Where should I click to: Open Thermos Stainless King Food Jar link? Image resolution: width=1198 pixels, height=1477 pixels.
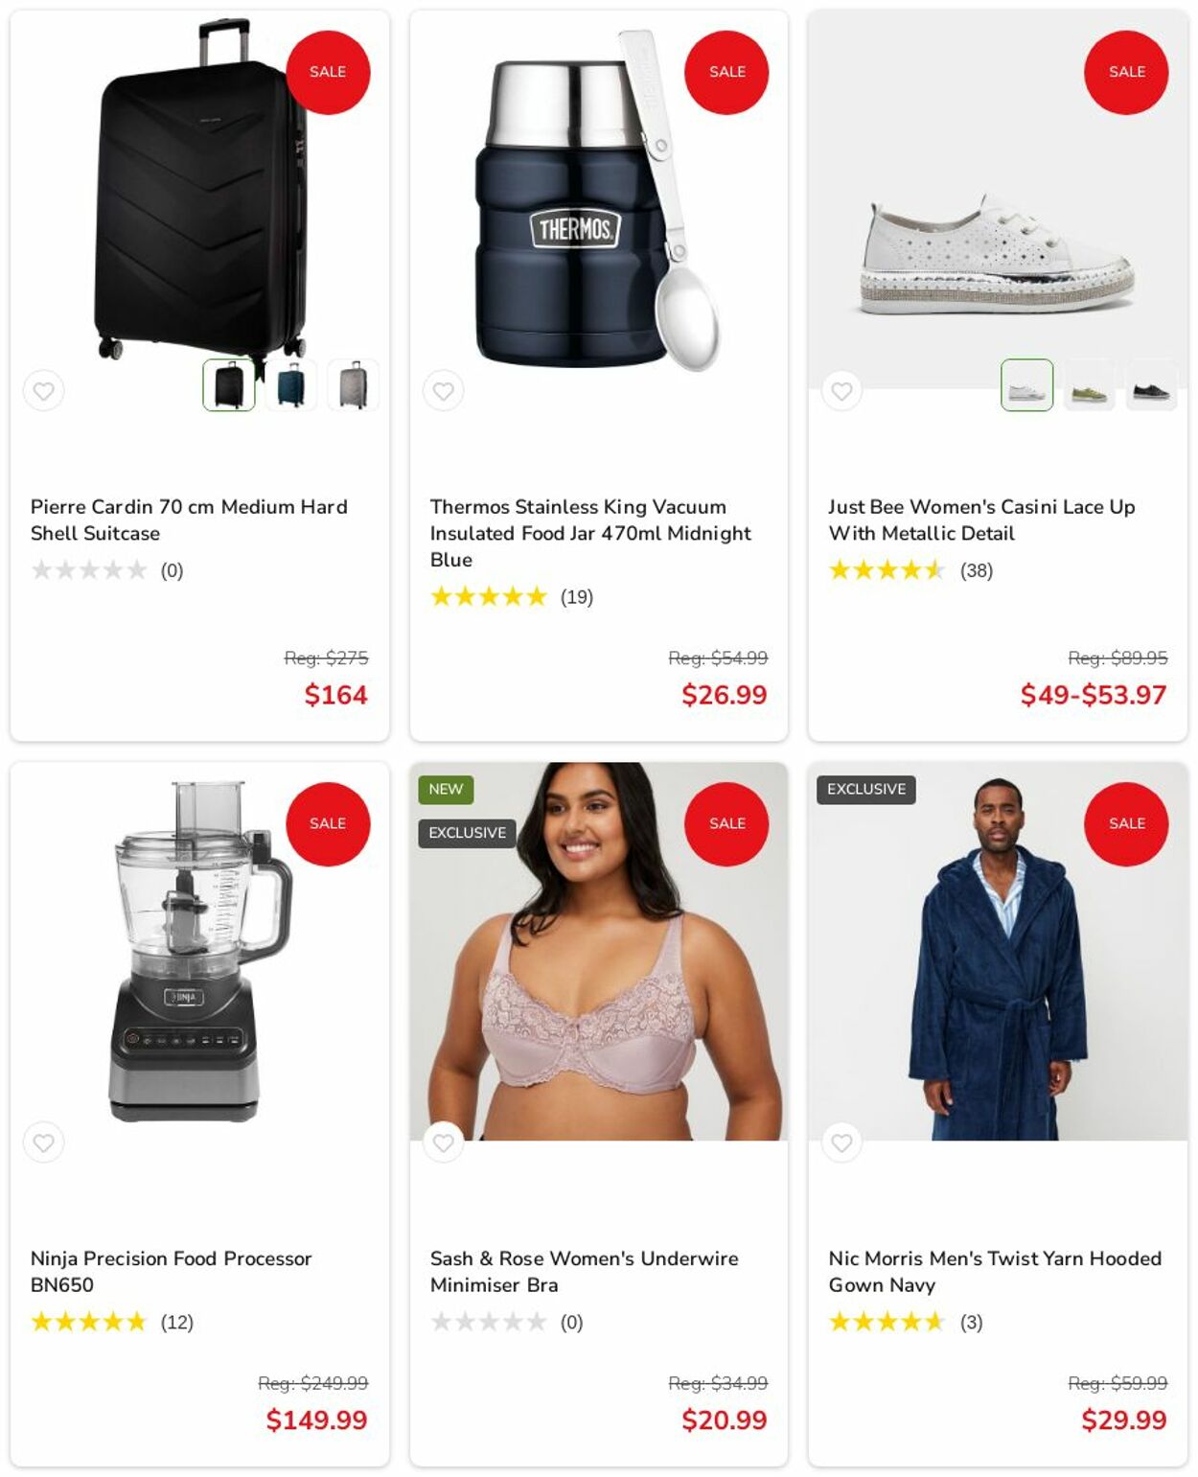(590, 533)
